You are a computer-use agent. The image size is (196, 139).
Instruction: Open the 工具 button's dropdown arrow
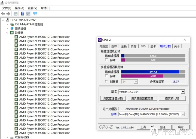pos(152,127)
